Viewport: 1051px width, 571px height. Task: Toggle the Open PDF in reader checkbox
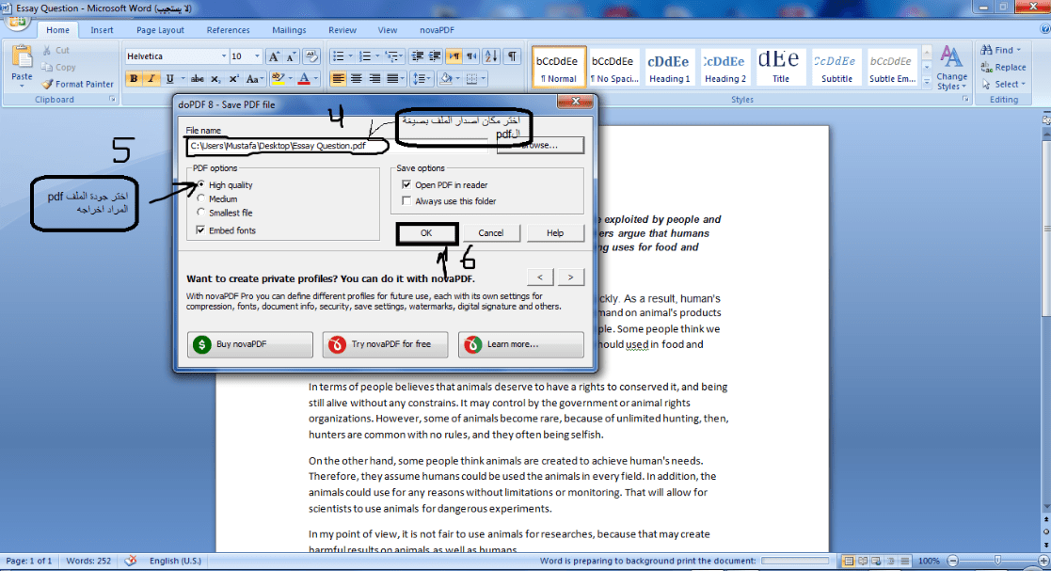pyautogui.click(x=406, y=185)
